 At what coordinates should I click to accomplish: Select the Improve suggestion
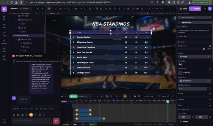tap(52, 109)
